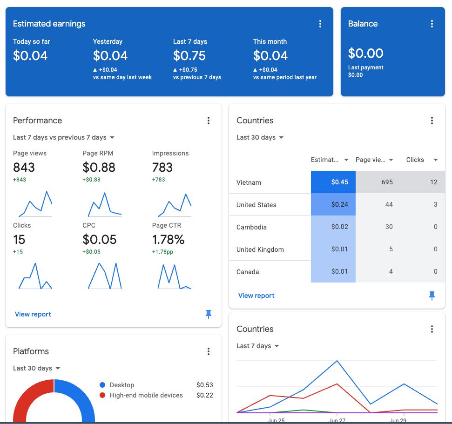Click Desktop blue legend swatch
The image size is (452, 424).
pos(102,385)
